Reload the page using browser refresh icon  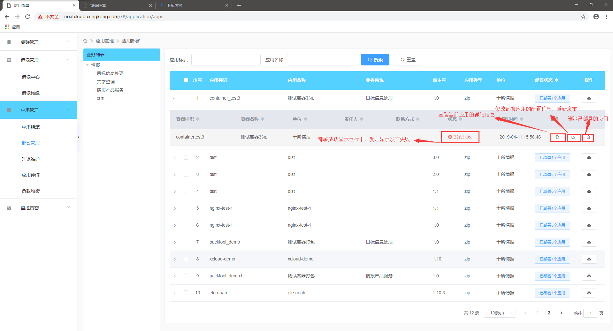[x=27, y=17]
